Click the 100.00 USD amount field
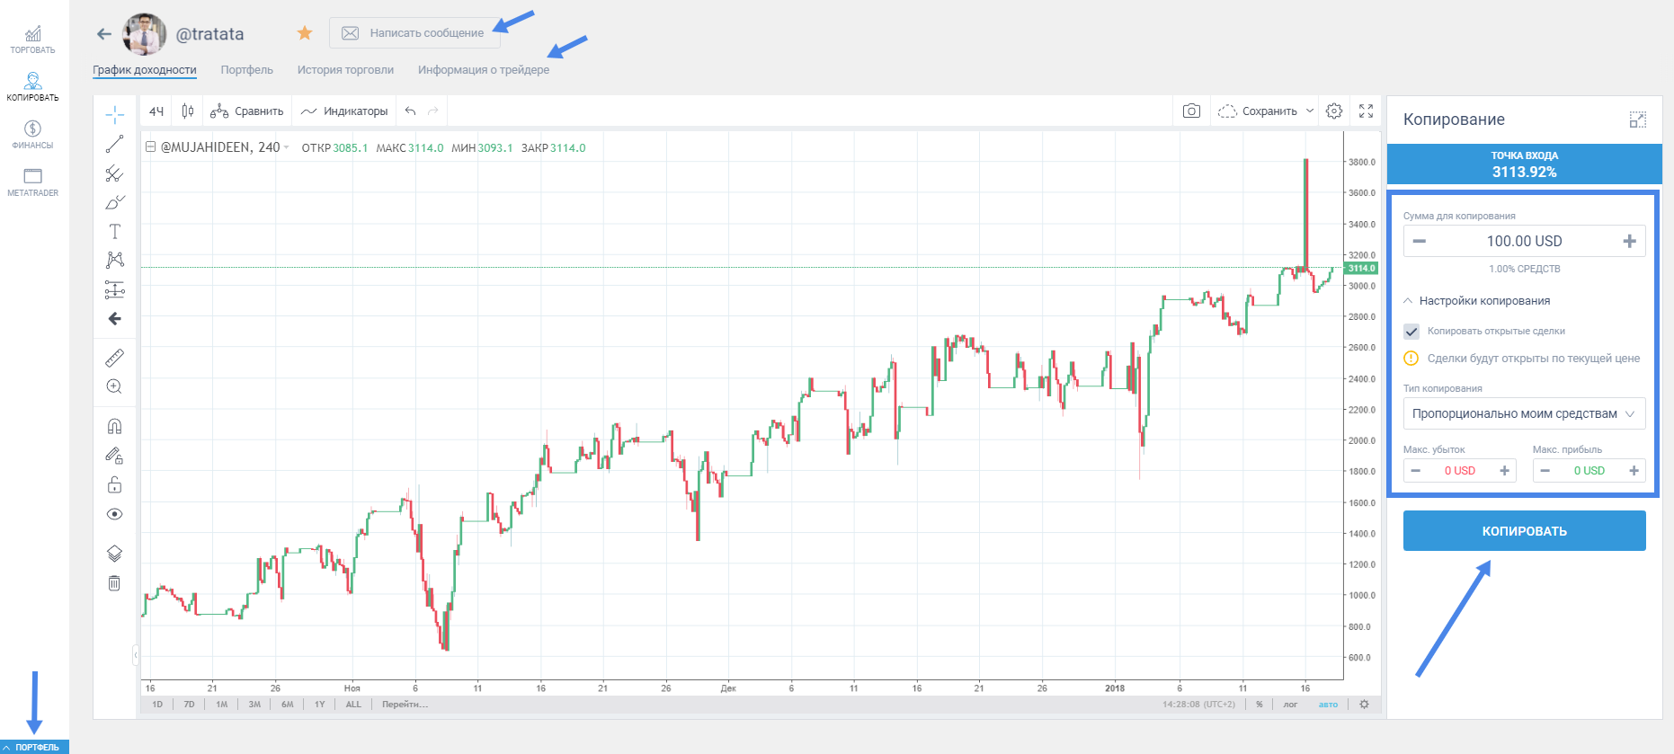 (x=1524, y=241)
